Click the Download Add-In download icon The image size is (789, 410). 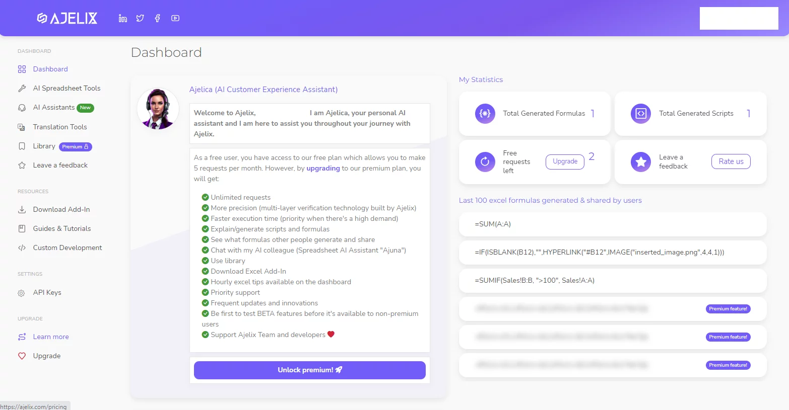point(22,209)
